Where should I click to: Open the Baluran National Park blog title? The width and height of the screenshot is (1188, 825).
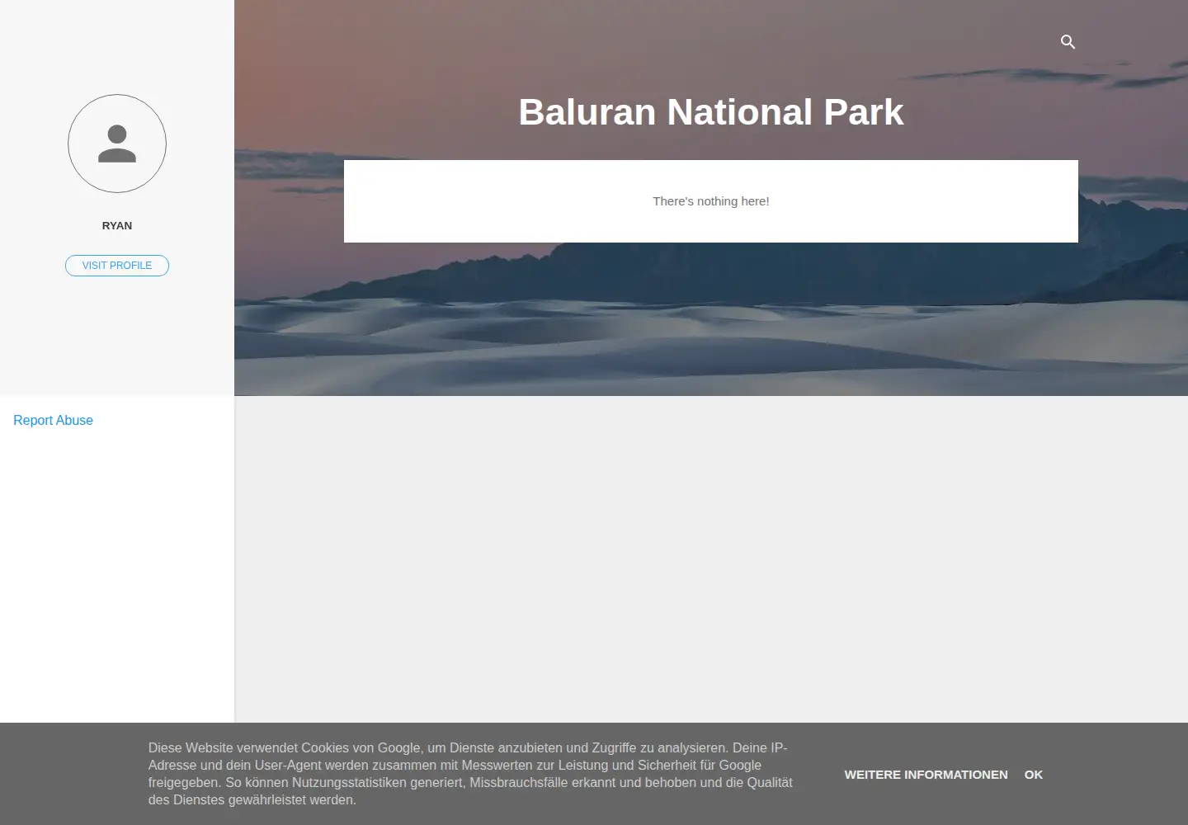(711, 112)
